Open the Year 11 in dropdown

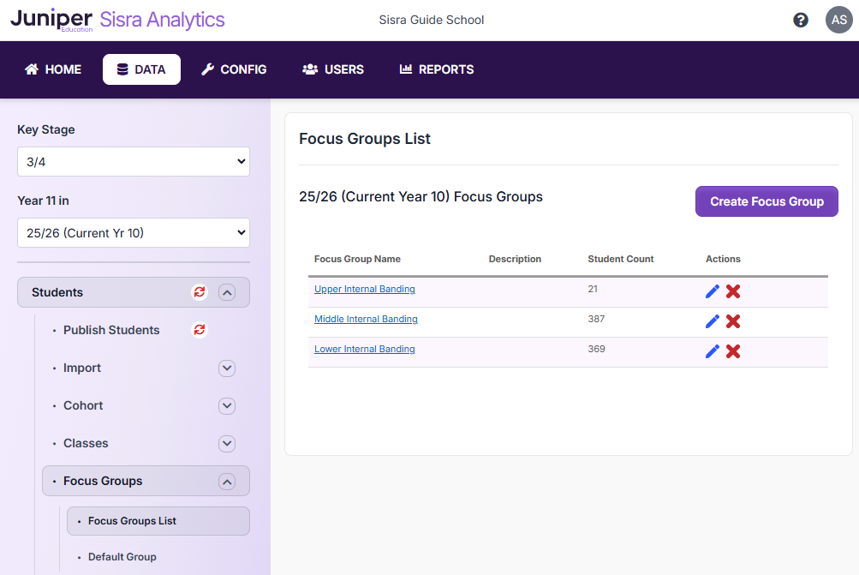point(134,232)
